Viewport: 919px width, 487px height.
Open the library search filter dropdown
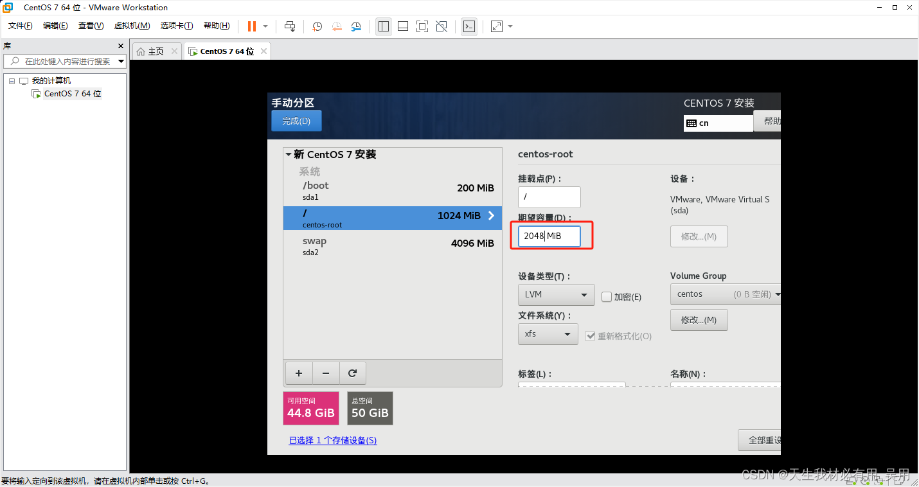pyautogui.click(x=121, y=62)
